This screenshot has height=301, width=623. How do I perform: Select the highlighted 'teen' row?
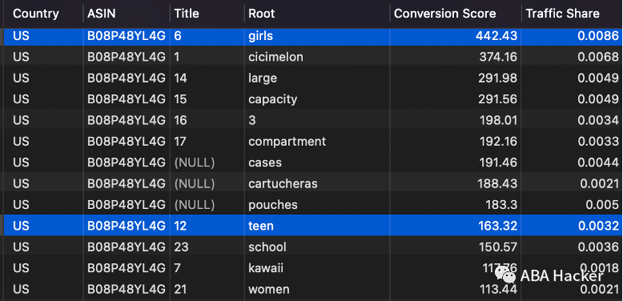click(311, 226)
